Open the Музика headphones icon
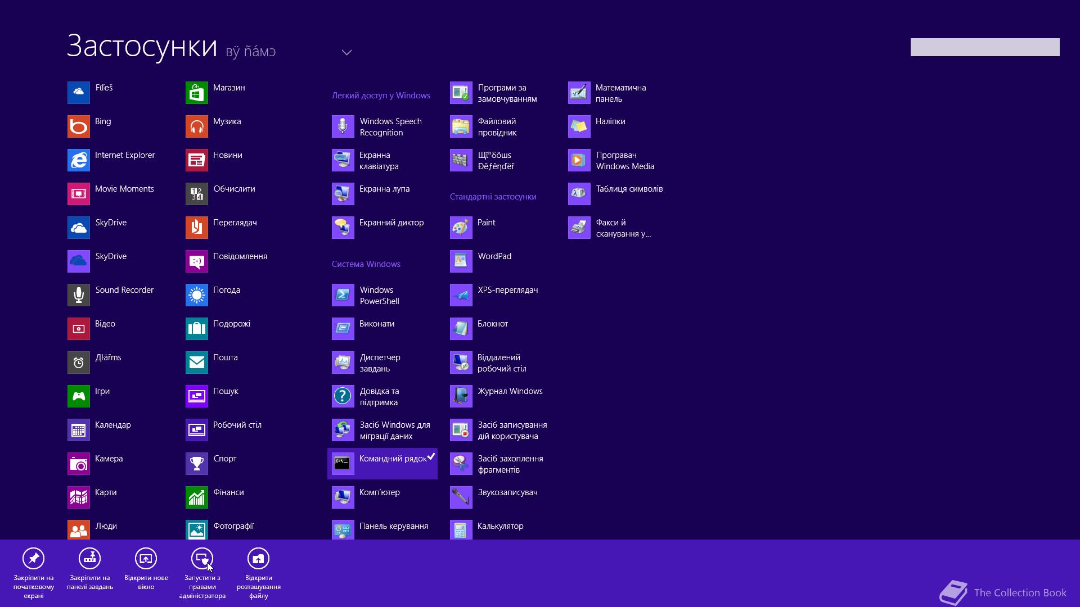 pyautogui.click(x=197, y=126)
